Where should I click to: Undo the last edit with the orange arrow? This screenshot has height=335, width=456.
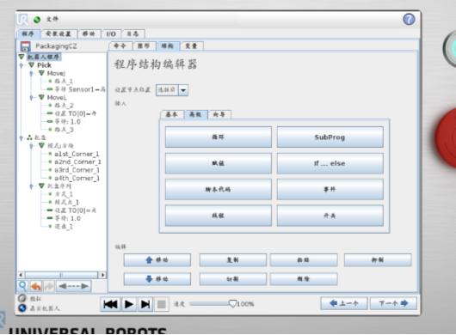tap(36, 286)
